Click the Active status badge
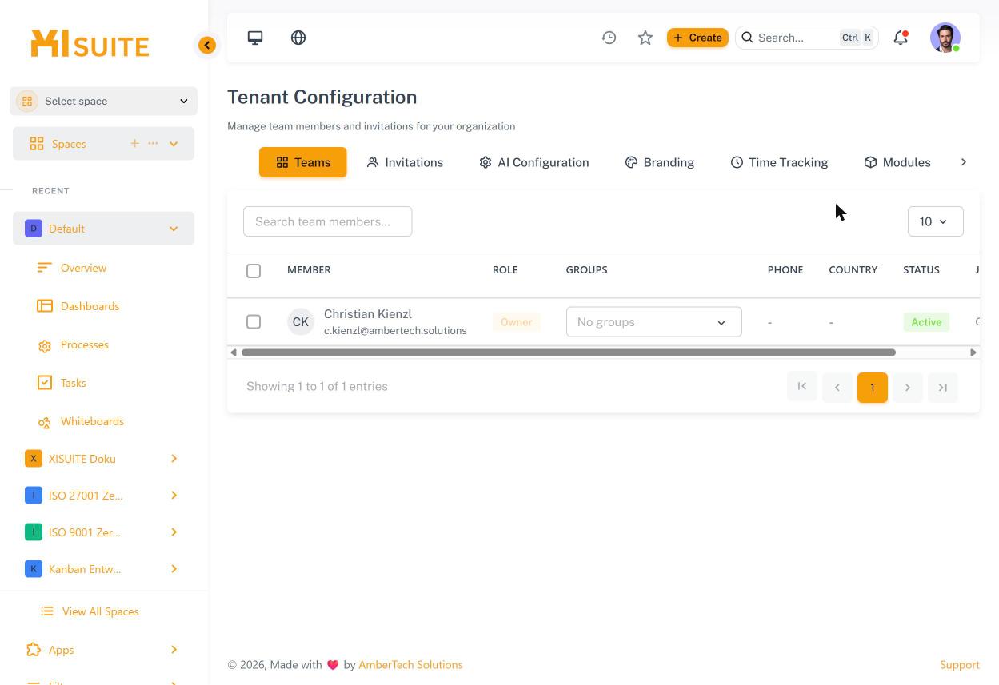Screen dimensions: 999x685 pyautogui.click(x=926, y=322)
